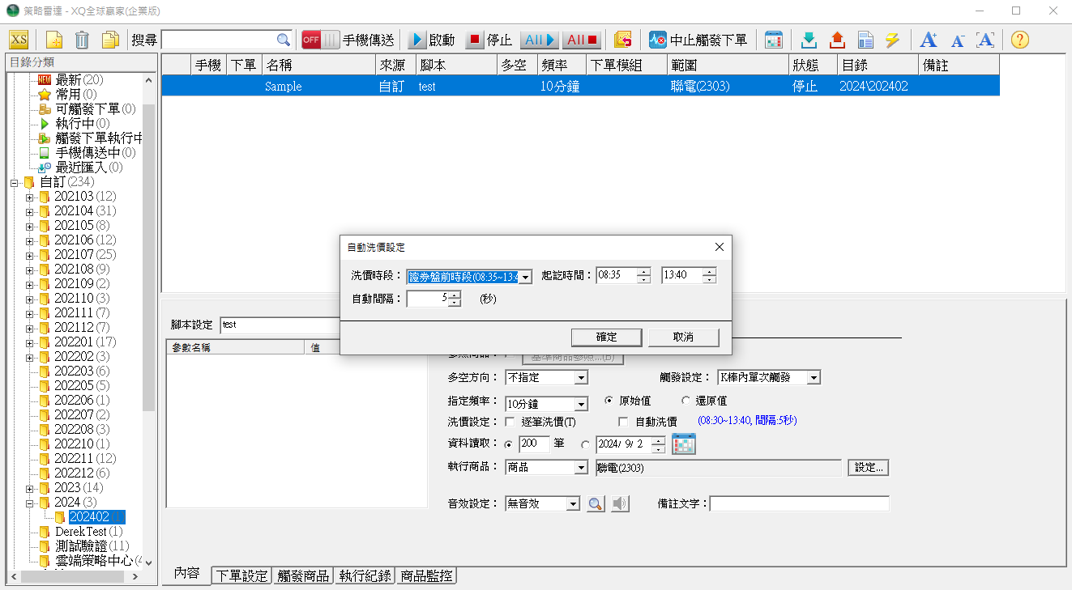Select the 還原值 radio button
Image resolution: width=1072 pixels, height=590 pixels.
click(685, 401)
